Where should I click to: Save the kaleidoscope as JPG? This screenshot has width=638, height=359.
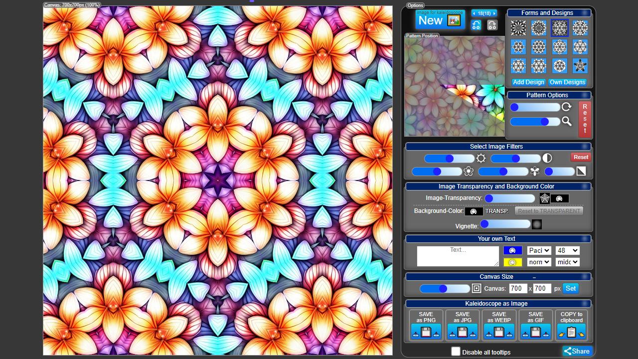[x=463, y=326]
